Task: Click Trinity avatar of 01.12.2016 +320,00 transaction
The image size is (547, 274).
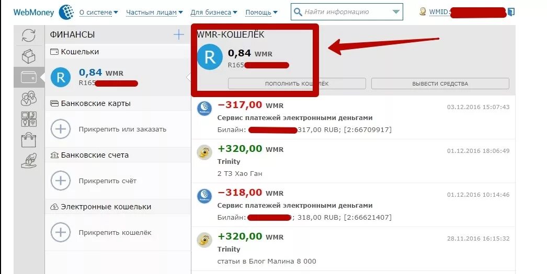Action: pyautogui.click(x=204, y=152)
